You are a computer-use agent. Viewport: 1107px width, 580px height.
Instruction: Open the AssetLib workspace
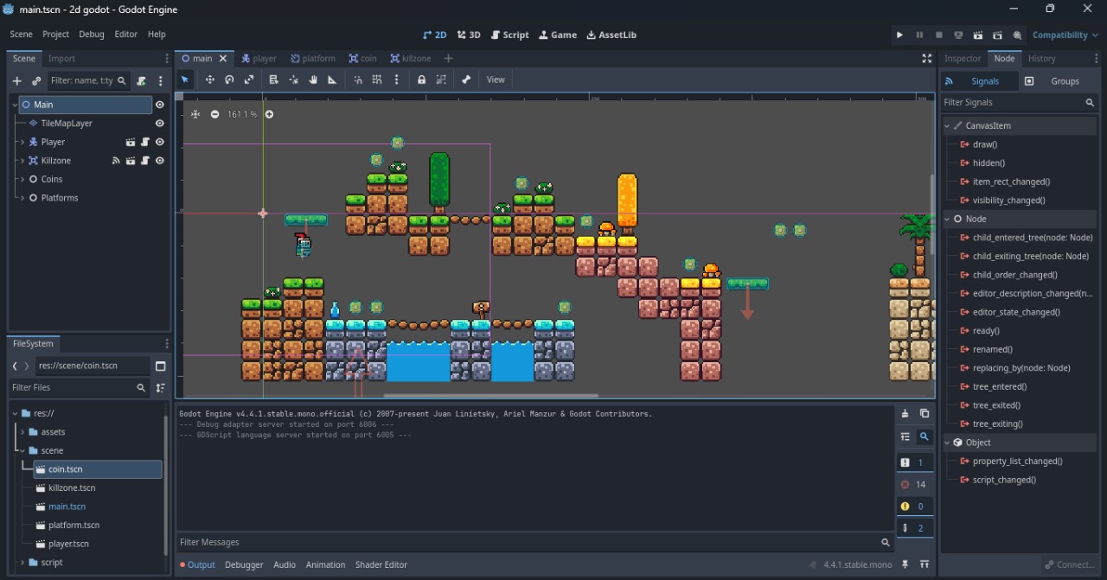[x=611, y=35]
